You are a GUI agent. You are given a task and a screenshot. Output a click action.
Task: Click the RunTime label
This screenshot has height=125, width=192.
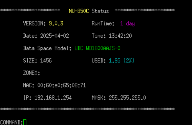click(103, 24)
